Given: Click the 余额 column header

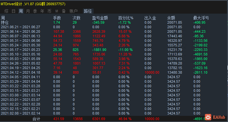Looking at the screenshot, I should coord(171,18).
